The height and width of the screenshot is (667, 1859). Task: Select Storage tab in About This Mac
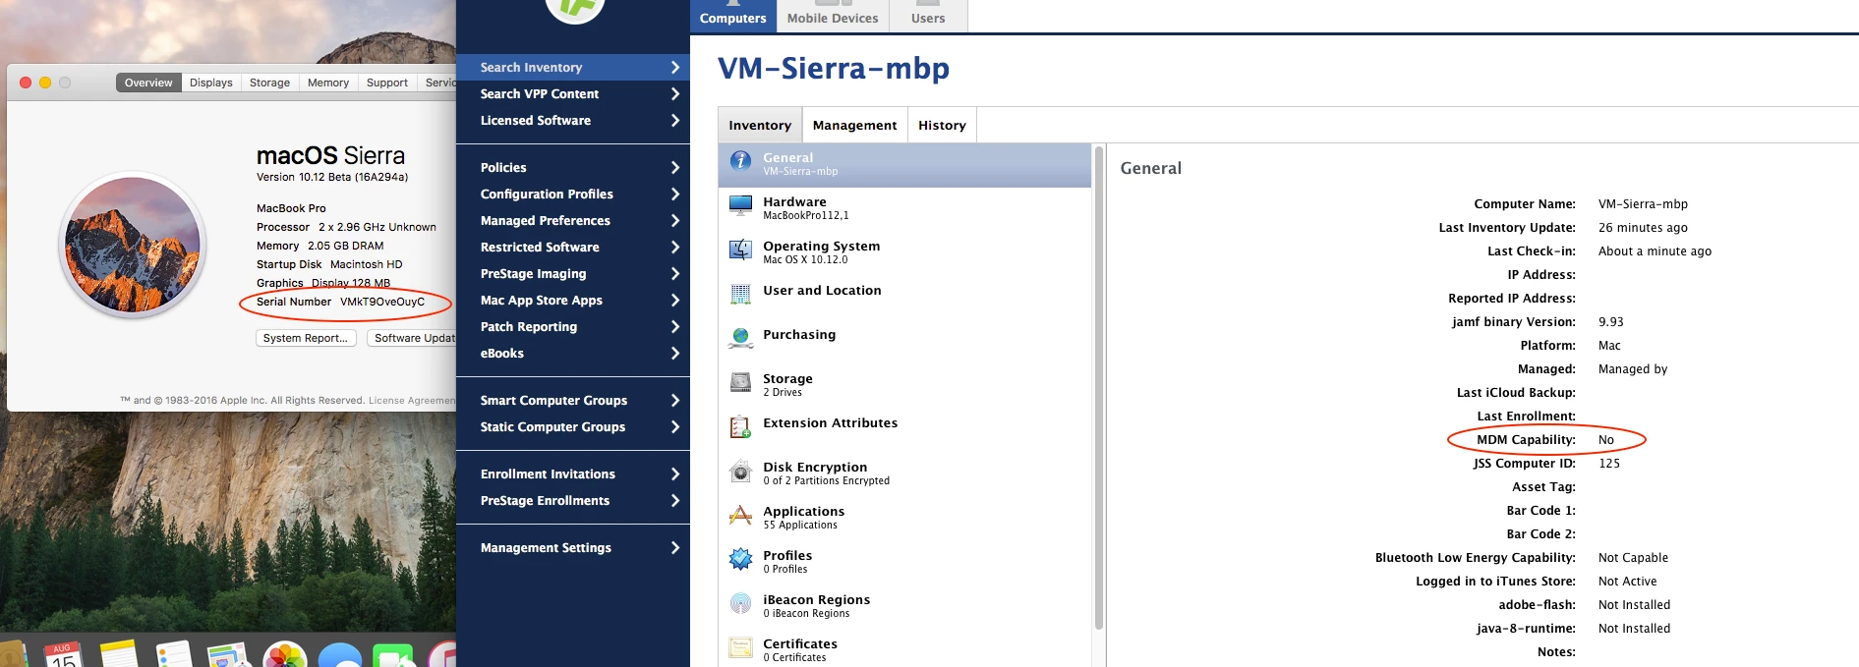(x=269, y=83)
